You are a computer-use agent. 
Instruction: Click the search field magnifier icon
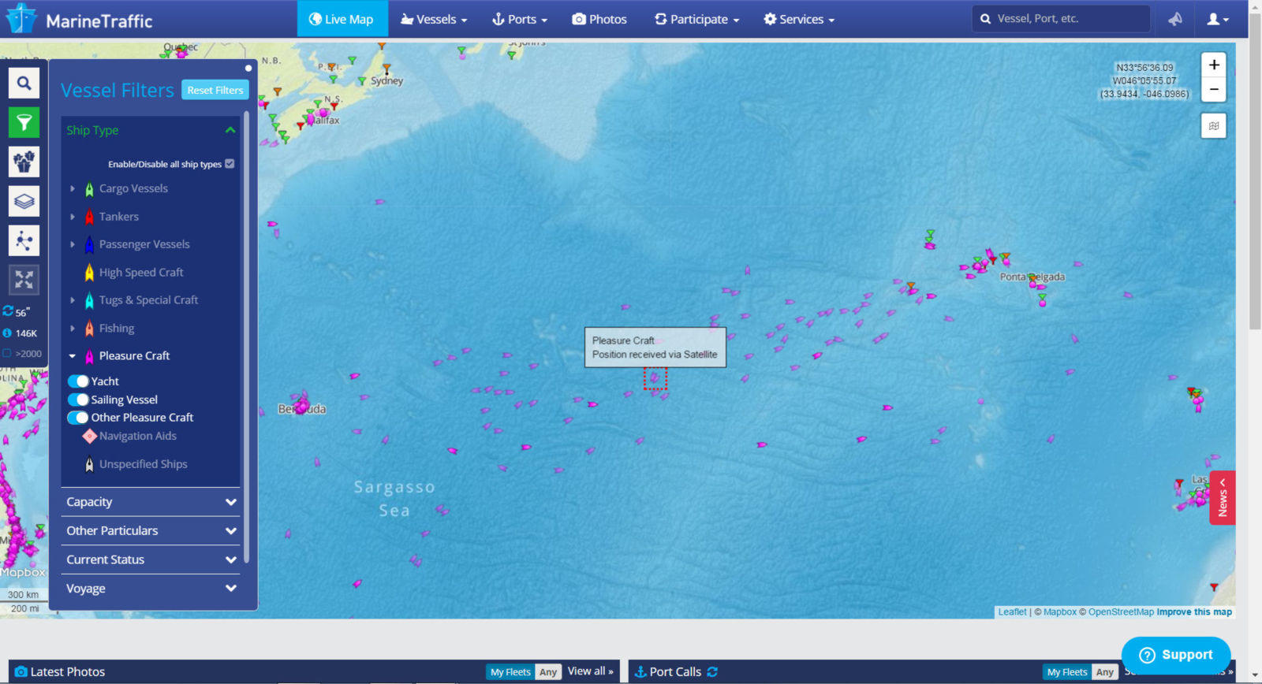[985, 19]
